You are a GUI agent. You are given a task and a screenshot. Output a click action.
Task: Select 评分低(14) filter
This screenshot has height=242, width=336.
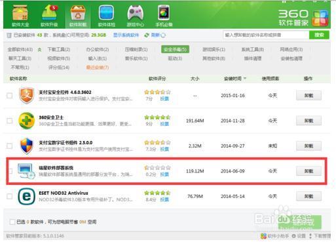point(59,68)
